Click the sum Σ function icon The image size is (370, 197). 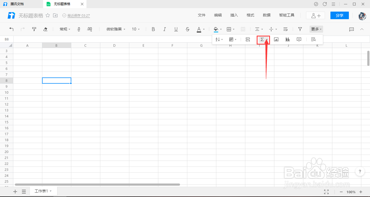point(262,39)
